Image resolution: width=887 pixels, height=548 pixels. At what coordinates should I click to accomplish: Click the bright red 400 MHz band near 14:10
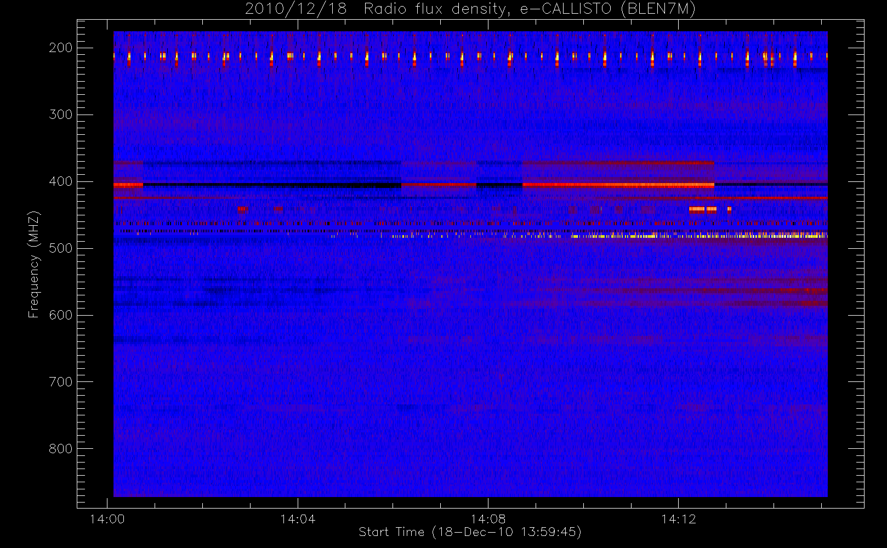coord(618,185)
